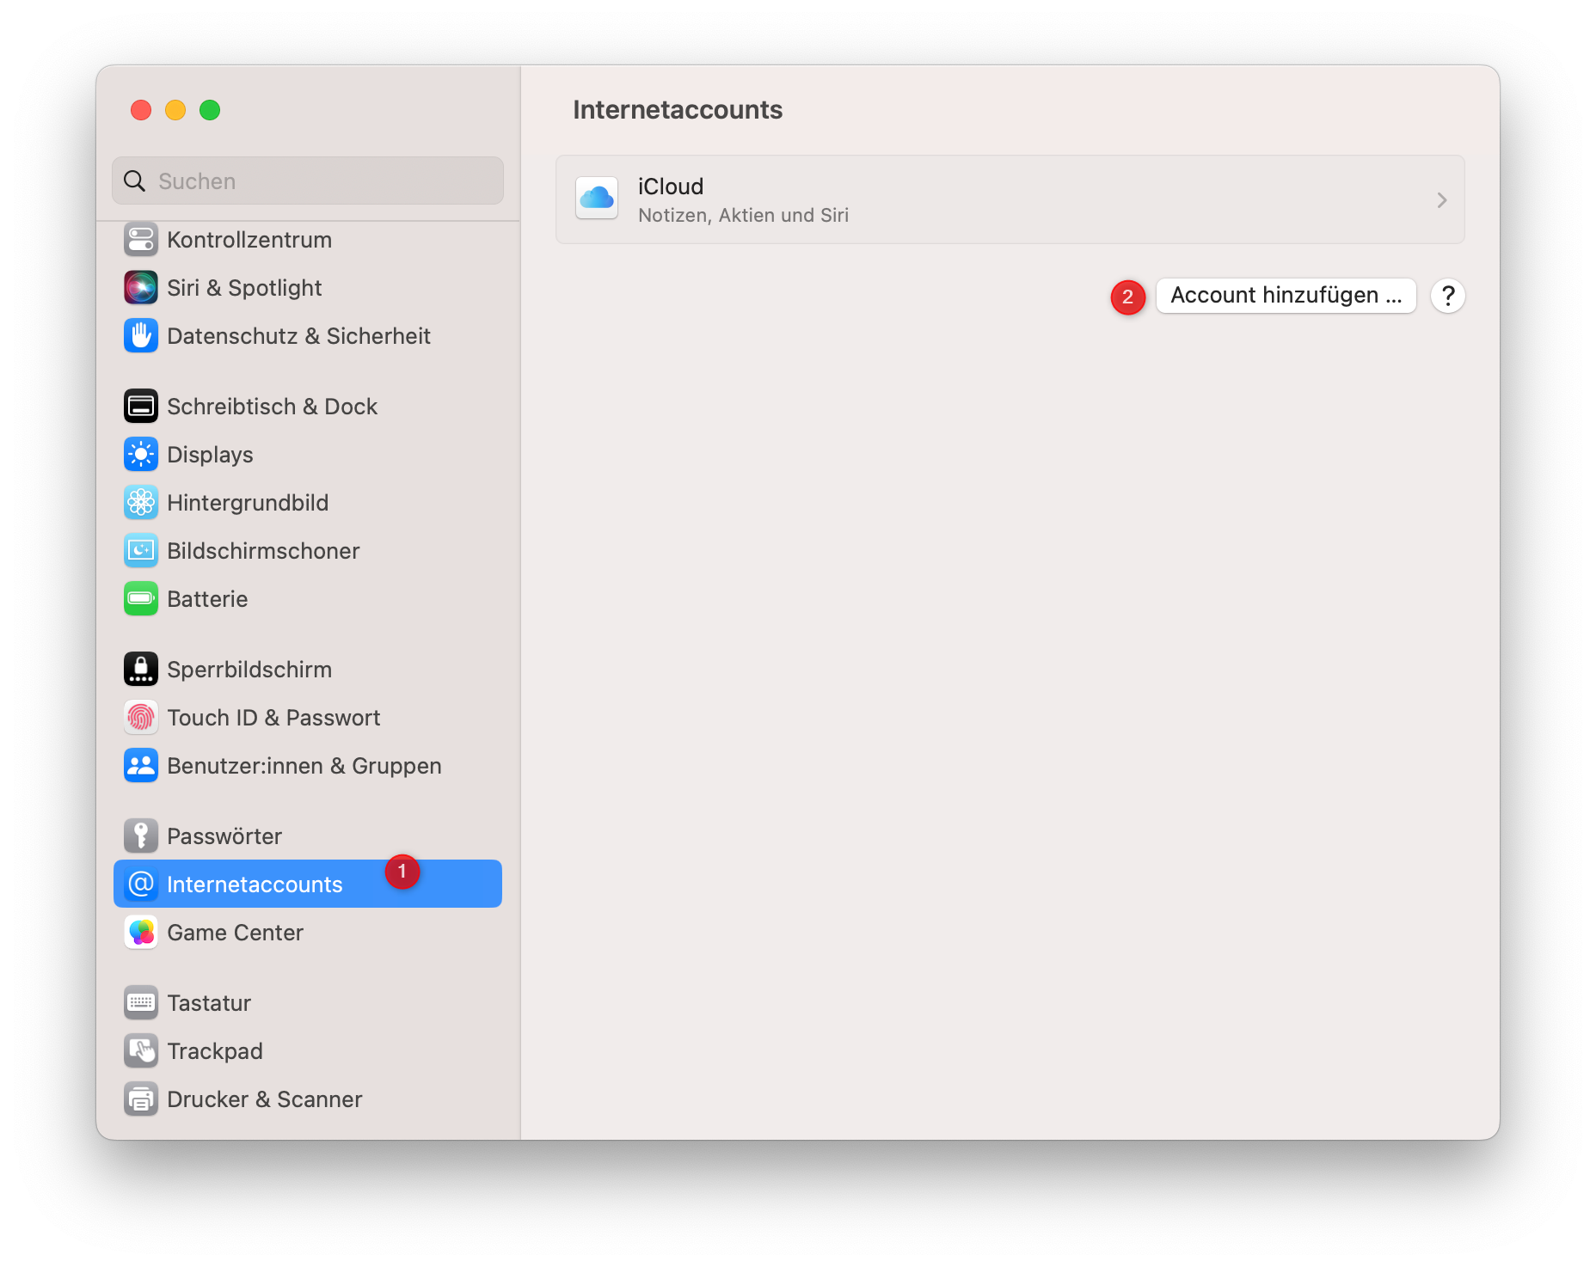Select Displays in the sidebar
The height and width of the screenshot is (1267, 1596).
pos(308,455)
